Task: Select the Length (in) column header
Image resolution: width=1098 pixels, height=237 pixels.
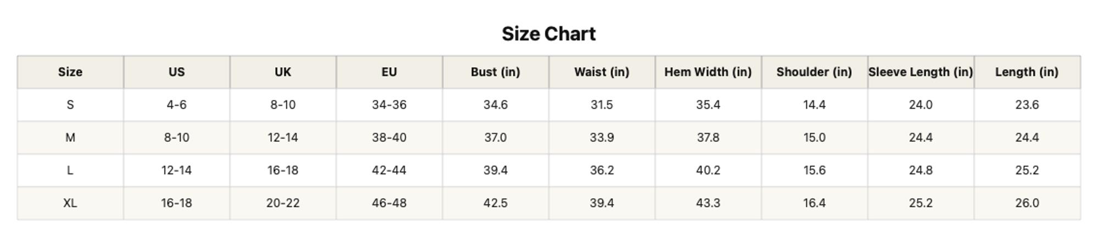Action: (x=1027, y=72)
